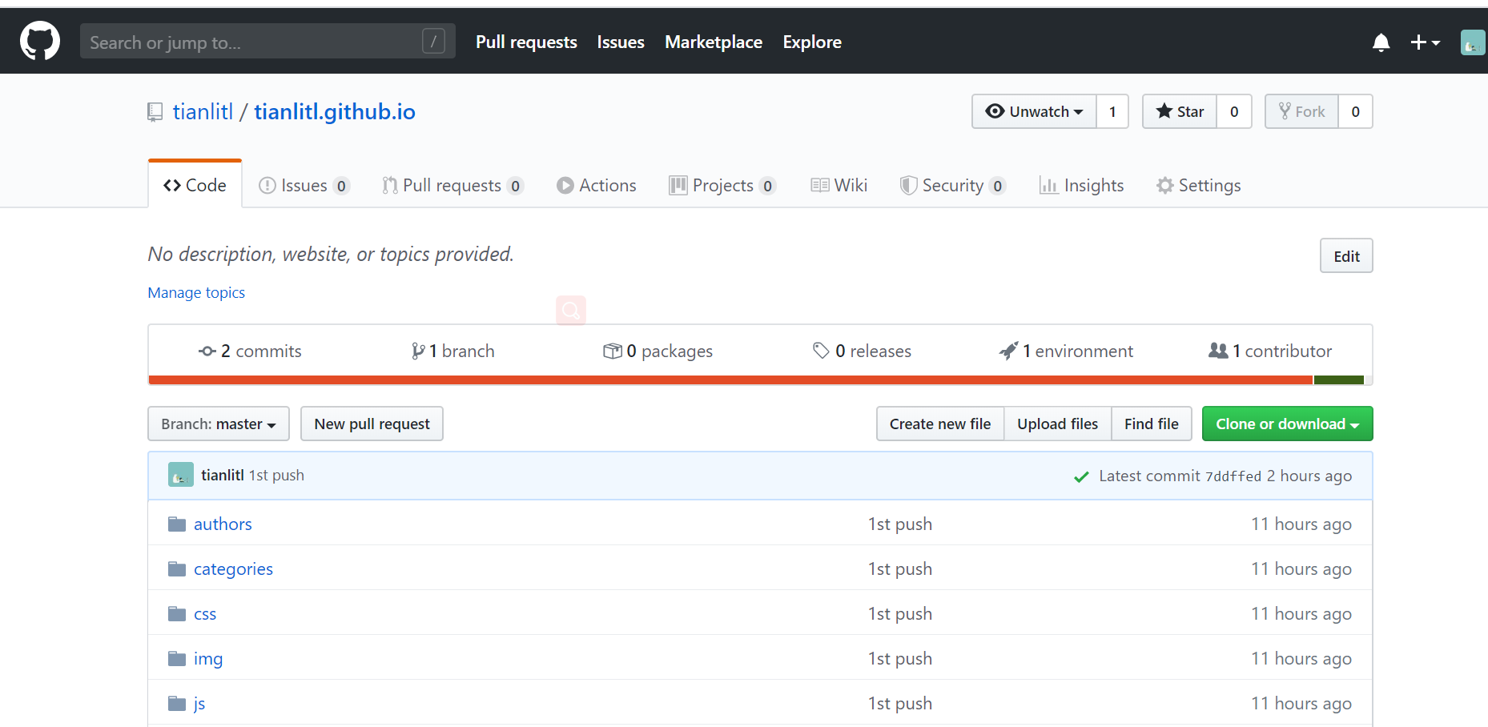Open the Actions tab
The height and width of the screenshot is (727, 1488).
[x=597, y=186]
